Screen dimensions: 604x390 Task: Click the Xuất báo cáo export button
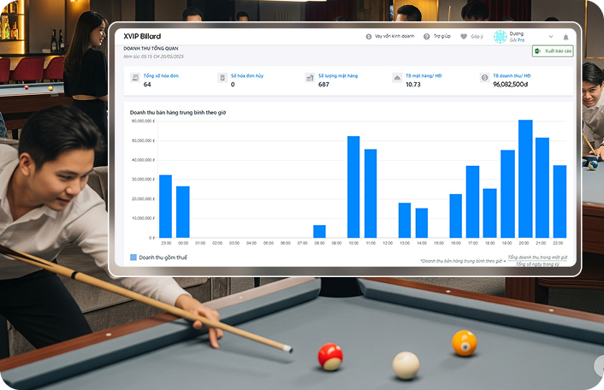tap(553, 51)
